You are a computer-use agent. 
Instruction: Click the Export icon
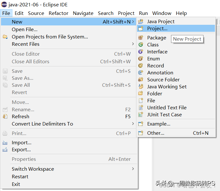tap(5, 150)
